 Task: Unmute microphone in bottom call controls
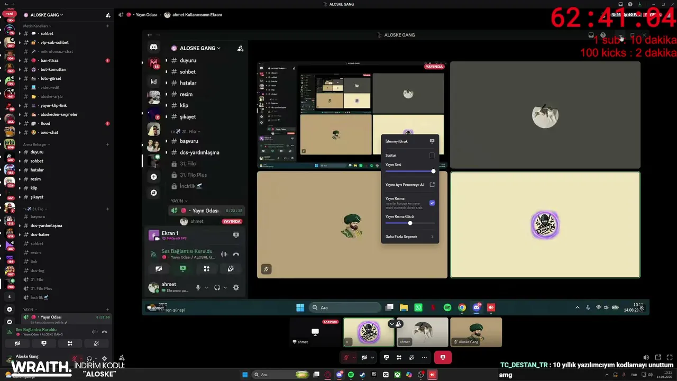346,357
